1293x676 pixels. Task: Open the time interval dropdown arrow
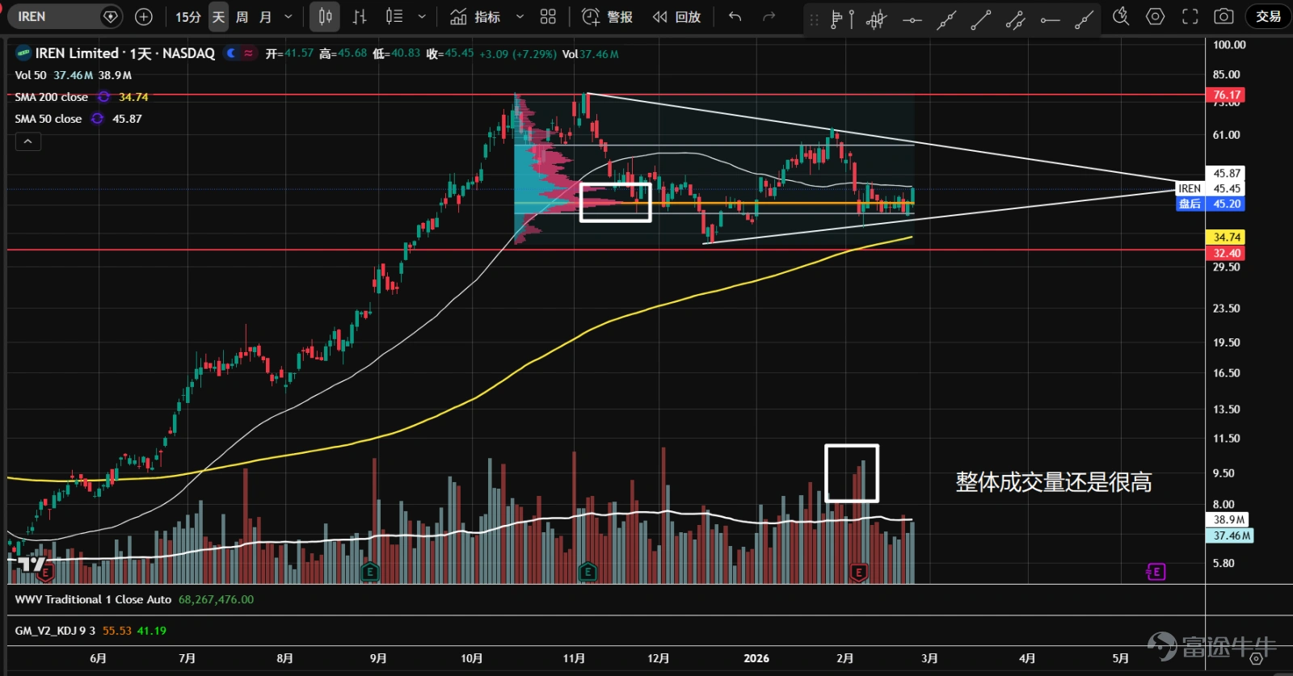[x=288, y=17]
